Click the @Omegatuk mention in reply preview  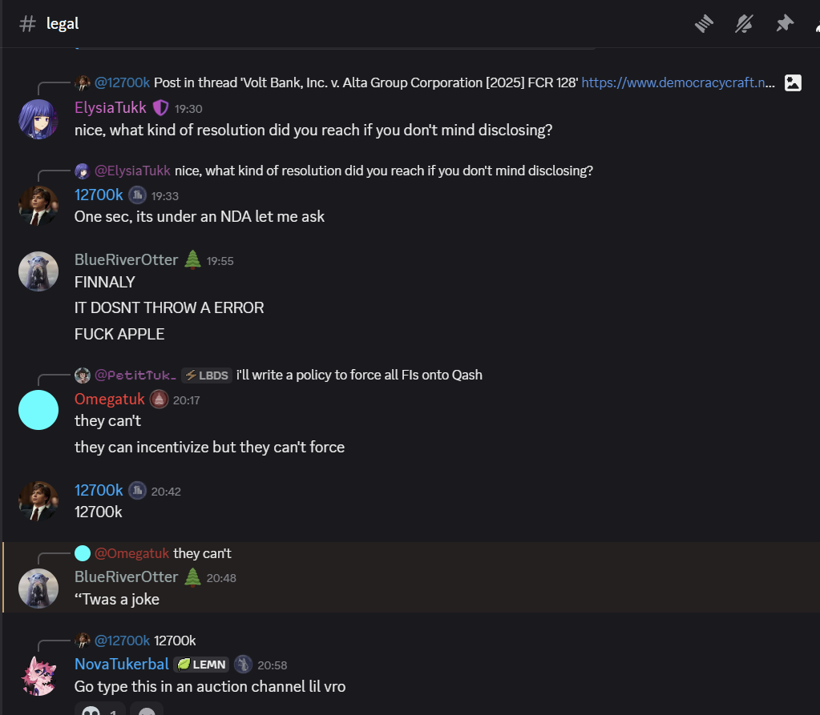(132, 553)
